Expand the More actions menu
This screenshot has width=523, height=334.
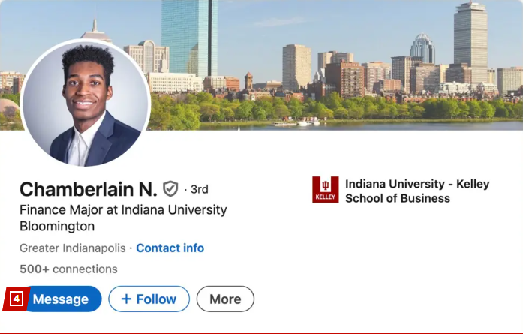click(x=225, y=299)
